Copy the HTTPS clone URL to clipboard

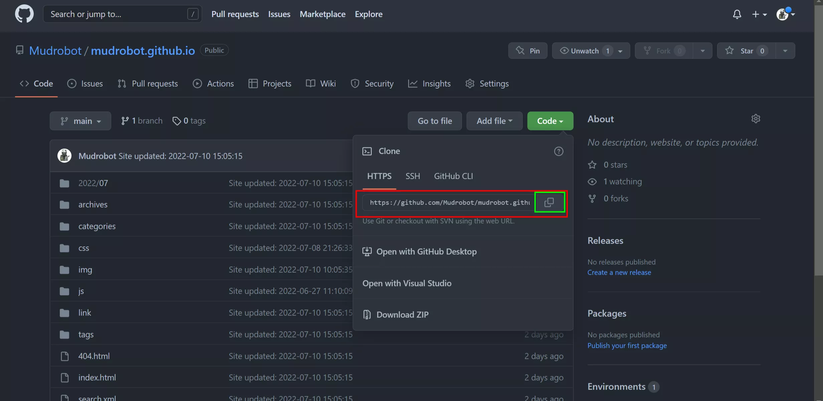pos(549,202)
